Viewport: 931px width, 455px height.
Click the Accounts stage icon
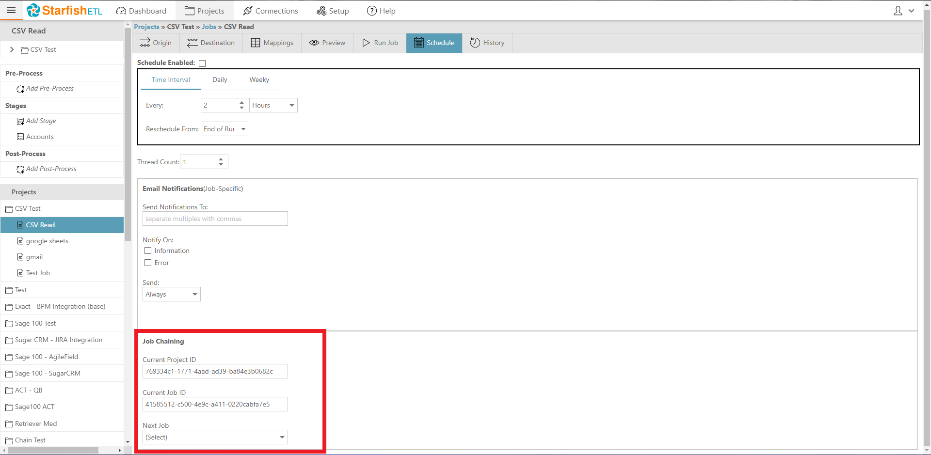coord(20,137)
